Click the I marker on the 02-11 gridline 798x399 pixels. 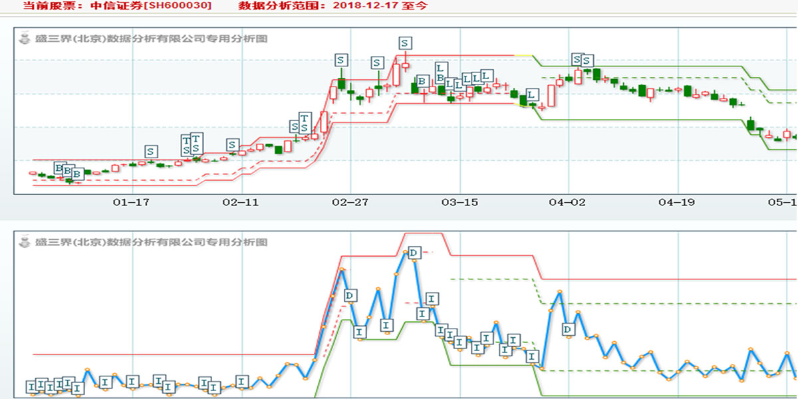click(x=242, y=381)
